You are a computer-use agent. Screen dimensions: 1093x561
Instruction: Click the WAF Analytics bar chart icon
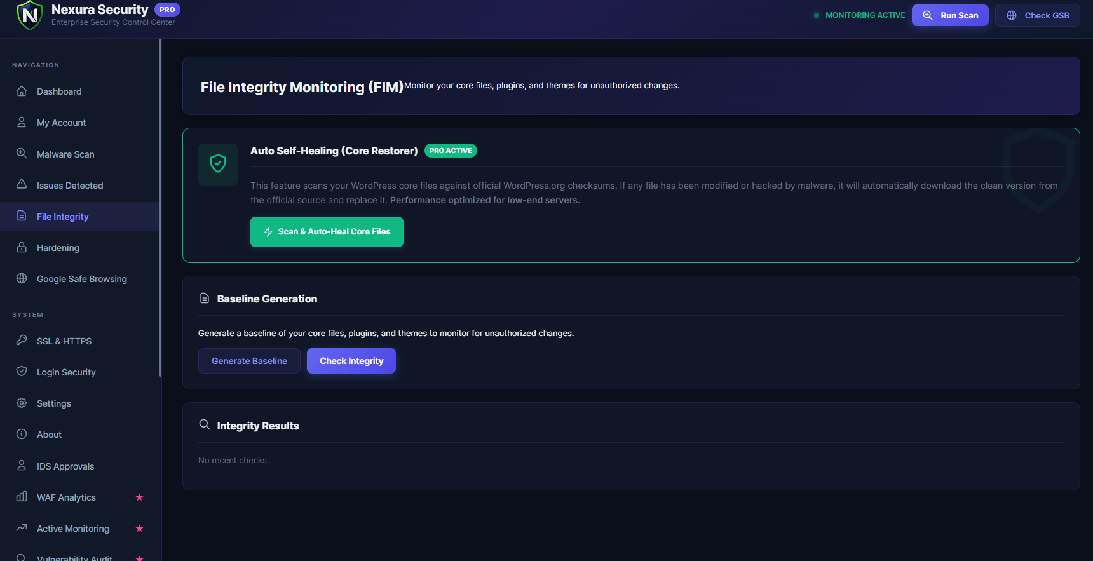click(x=22, y=497)
